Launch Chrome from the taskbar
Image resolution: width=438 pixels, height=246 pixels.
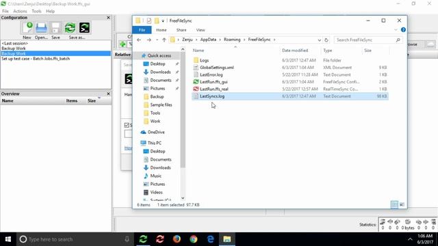(x=193, y=239)
